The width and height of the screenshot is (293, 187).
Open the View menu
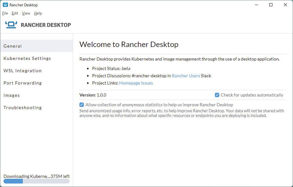26,13
